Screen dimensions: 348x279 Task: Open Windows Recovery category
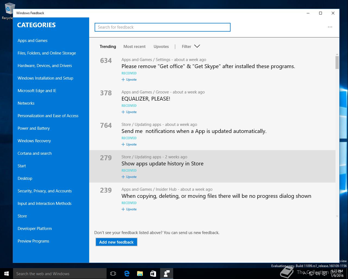pyautogui.click(x=34, y=141)
